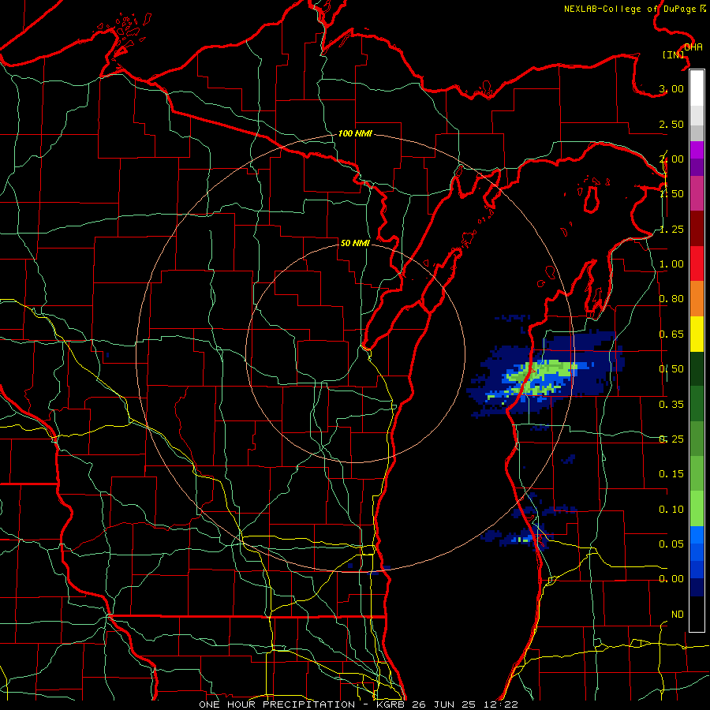Click the NEXLAB-College of DuPage credit text
Screen dimensions: 710x710
[x=635, y=9]
